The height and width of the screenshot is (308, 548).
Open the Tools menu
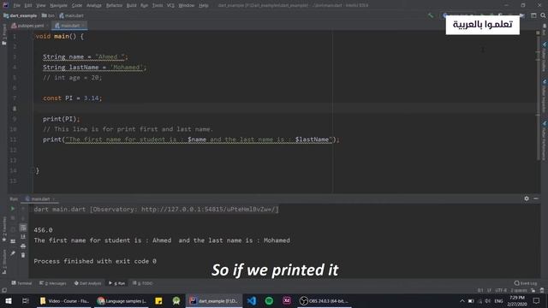pyautogui.click(x=158, y=5)
